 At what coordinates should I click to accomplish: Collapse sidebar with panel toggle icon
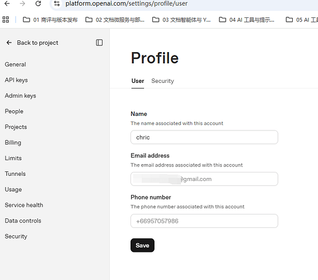[99, 43]
